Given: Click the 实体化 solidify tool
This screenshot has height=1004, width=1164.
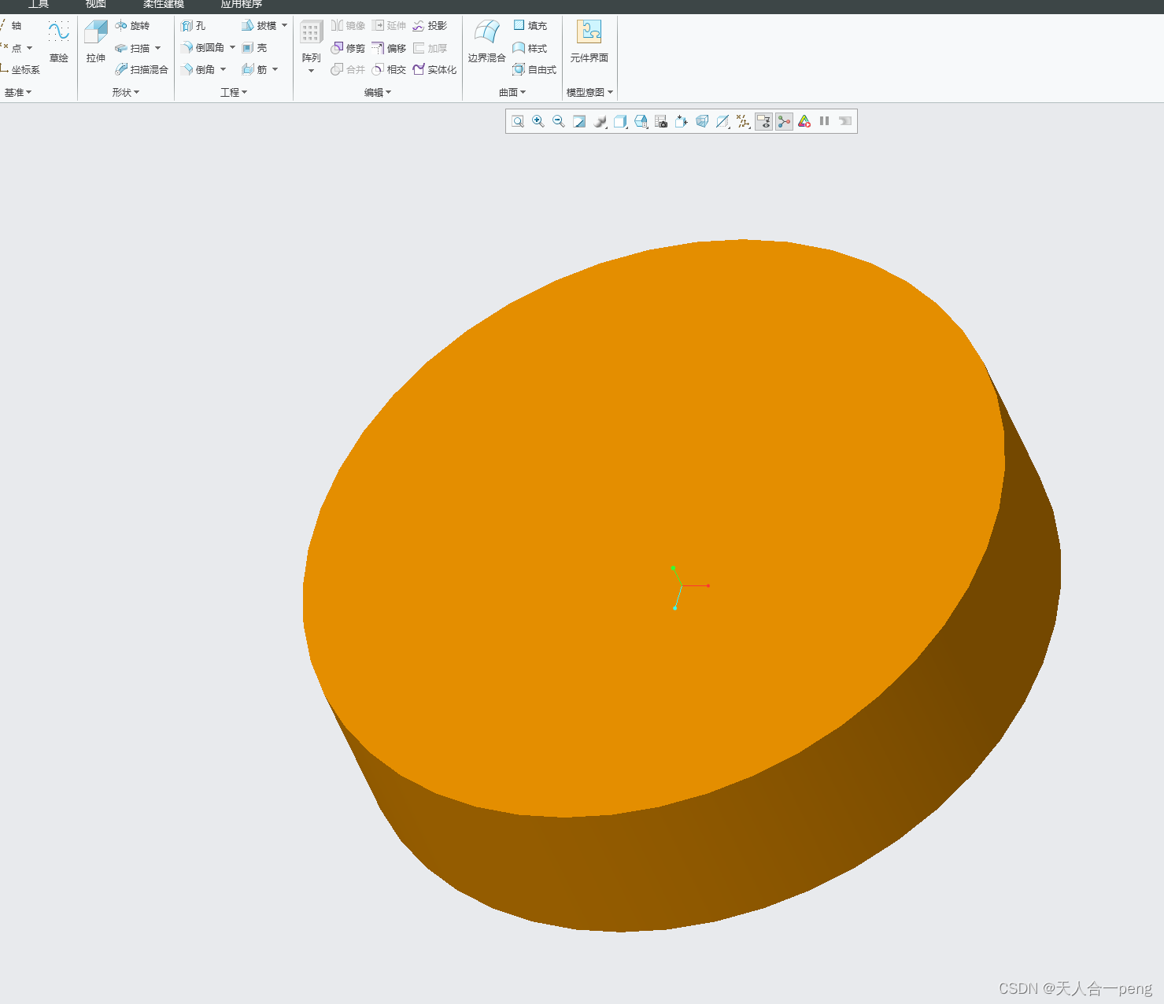Looking at the screenshot, I should pyautogui.click(x=434, y=69).
